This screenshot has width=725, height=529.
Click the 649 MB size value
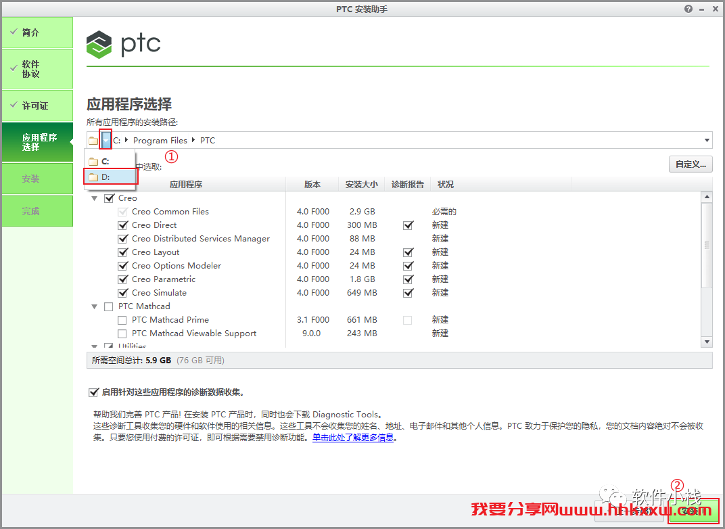[x=362, y=293]
